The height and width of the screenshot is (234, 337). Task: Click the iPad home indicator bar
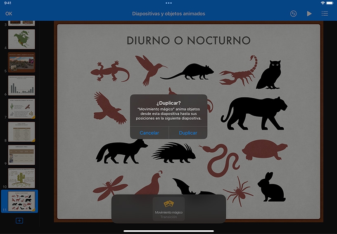coord(169,231)
